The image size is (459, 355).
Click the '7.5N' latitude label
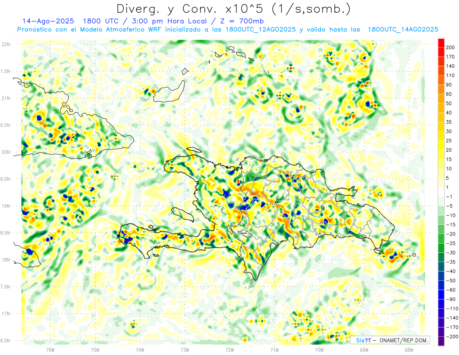click(x=6, y=287)
